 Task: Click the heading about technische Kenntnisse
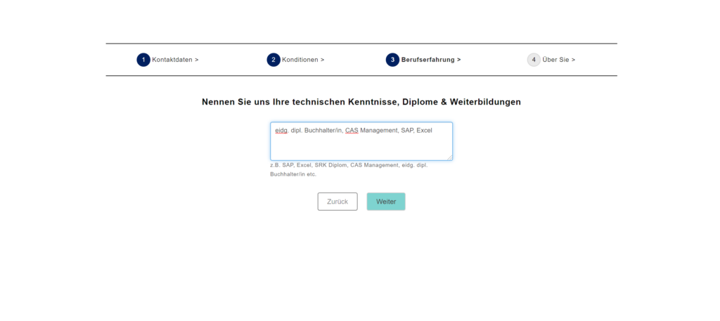pyautogui.click(x=361, y=102)
